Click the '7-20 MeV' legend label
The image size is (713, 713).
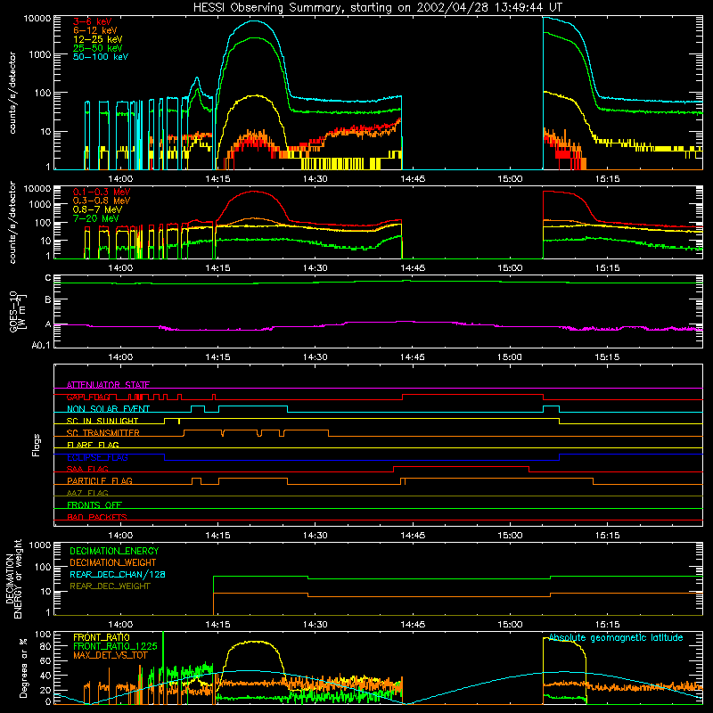click(x=95, y=218)
